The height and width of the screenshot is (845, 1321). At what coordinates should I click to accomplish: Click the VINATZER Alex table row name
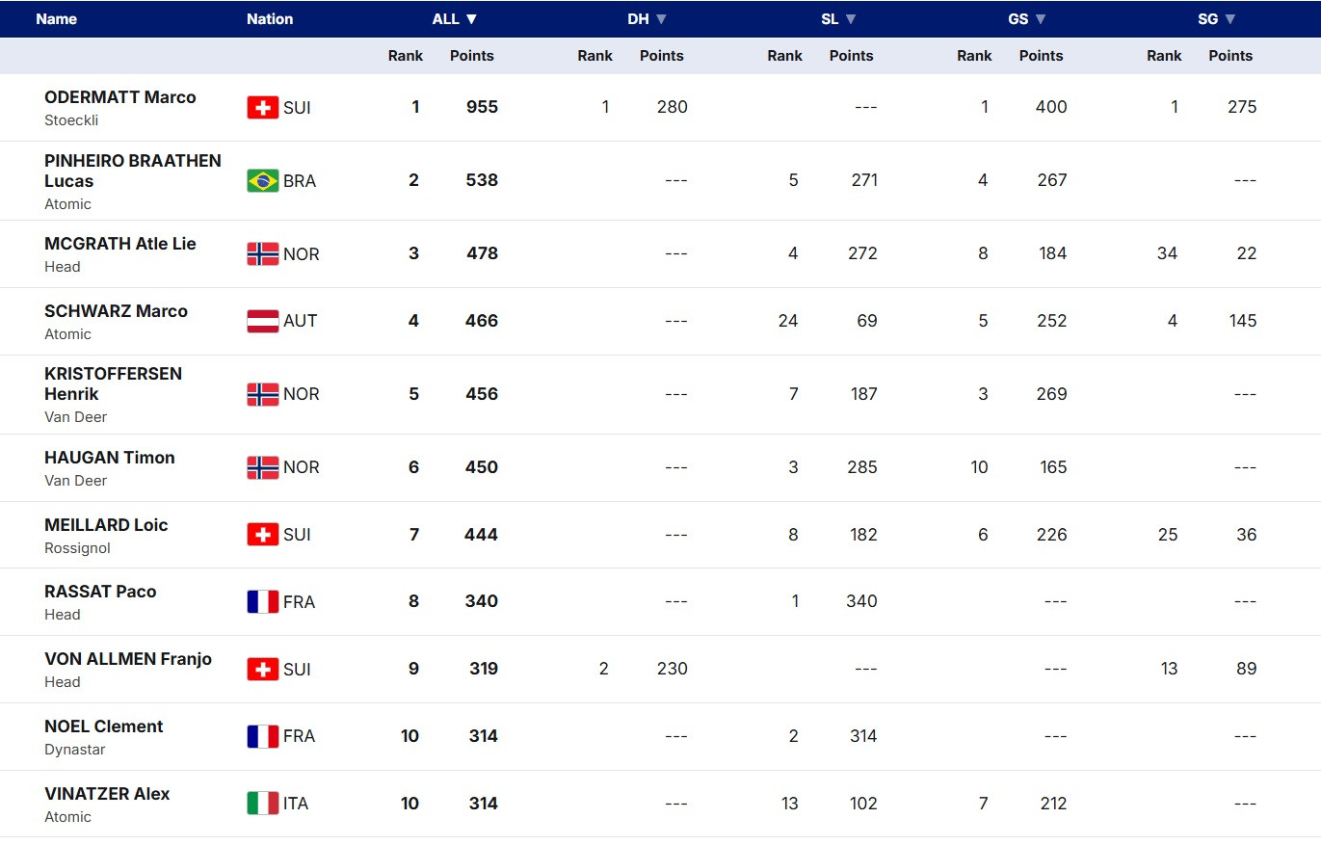(x=107, y=794)
